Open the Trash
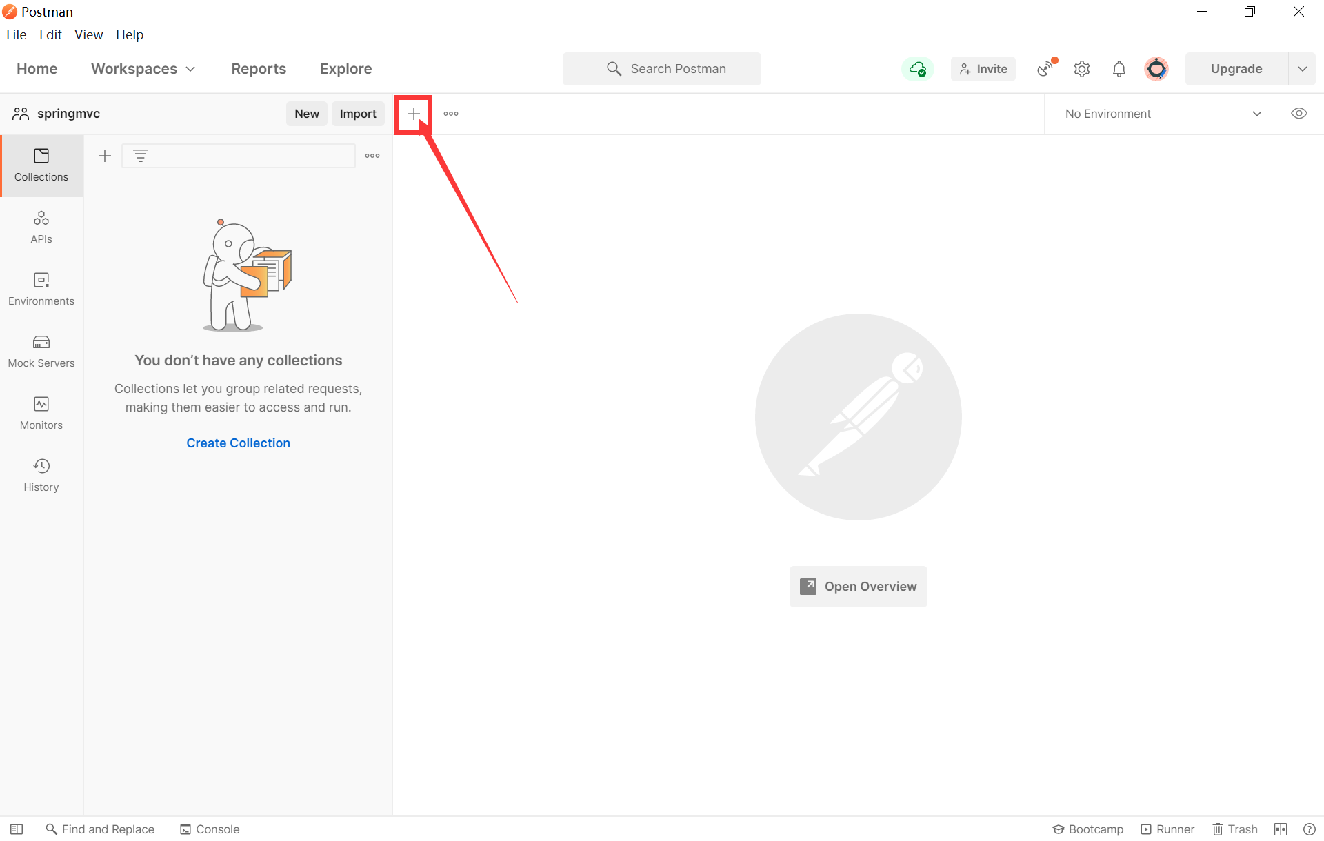The height and width of the screenshot is (841, 1324). tap(1235, 829)
